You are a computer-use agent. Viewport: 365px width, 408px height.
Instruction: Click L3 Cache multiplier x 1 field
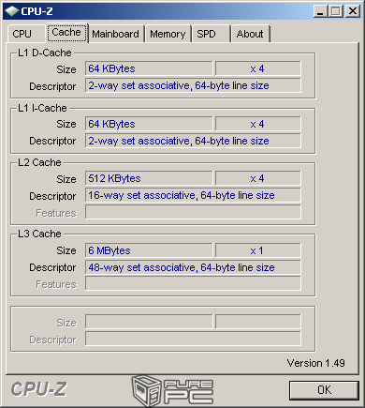(x=258, y=250)
